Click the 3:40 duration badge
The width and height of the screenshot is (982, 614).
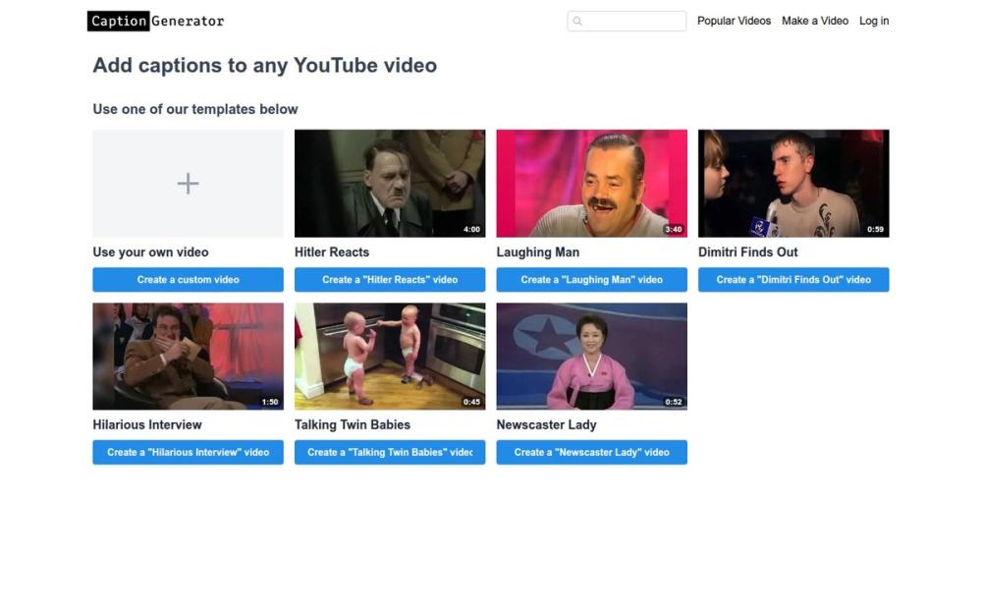[674, 229]
